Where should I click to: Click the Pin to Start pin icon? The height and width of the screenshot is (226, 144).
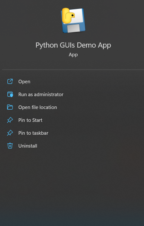pos(10,120)
